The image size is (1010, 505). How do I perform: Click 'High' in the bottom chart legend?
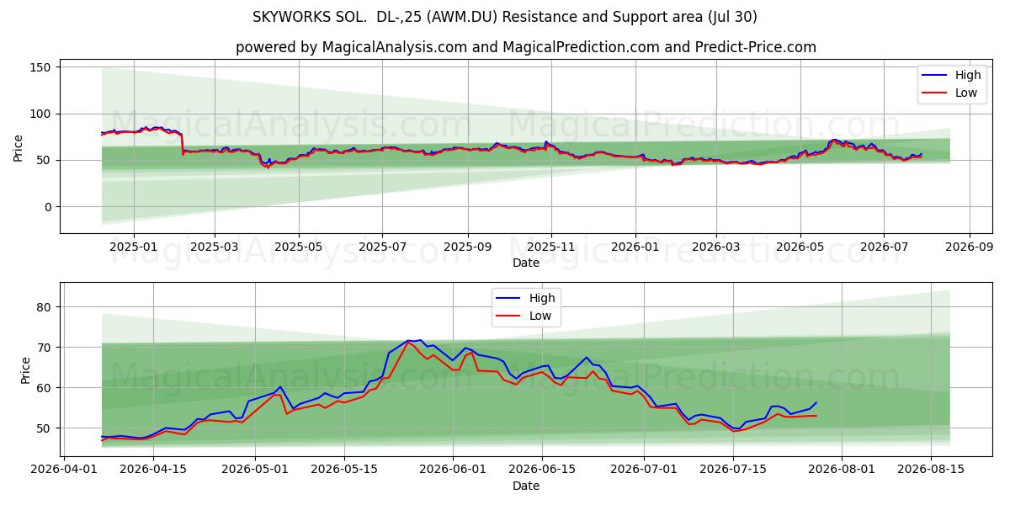(x=542, y=298)
